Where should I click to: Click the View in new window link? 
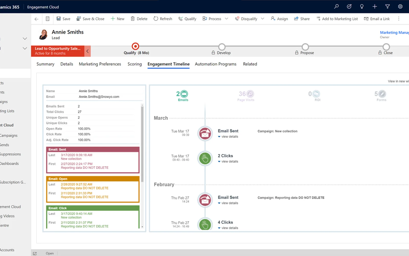coord(398,81)
